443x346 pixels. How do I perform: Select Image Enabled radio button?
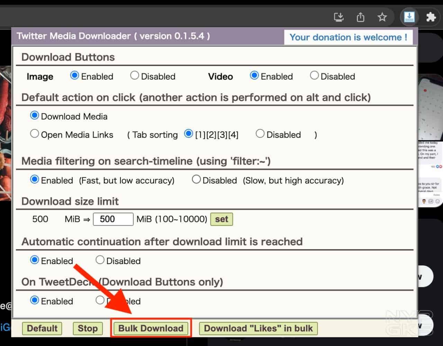pos(74,75)
